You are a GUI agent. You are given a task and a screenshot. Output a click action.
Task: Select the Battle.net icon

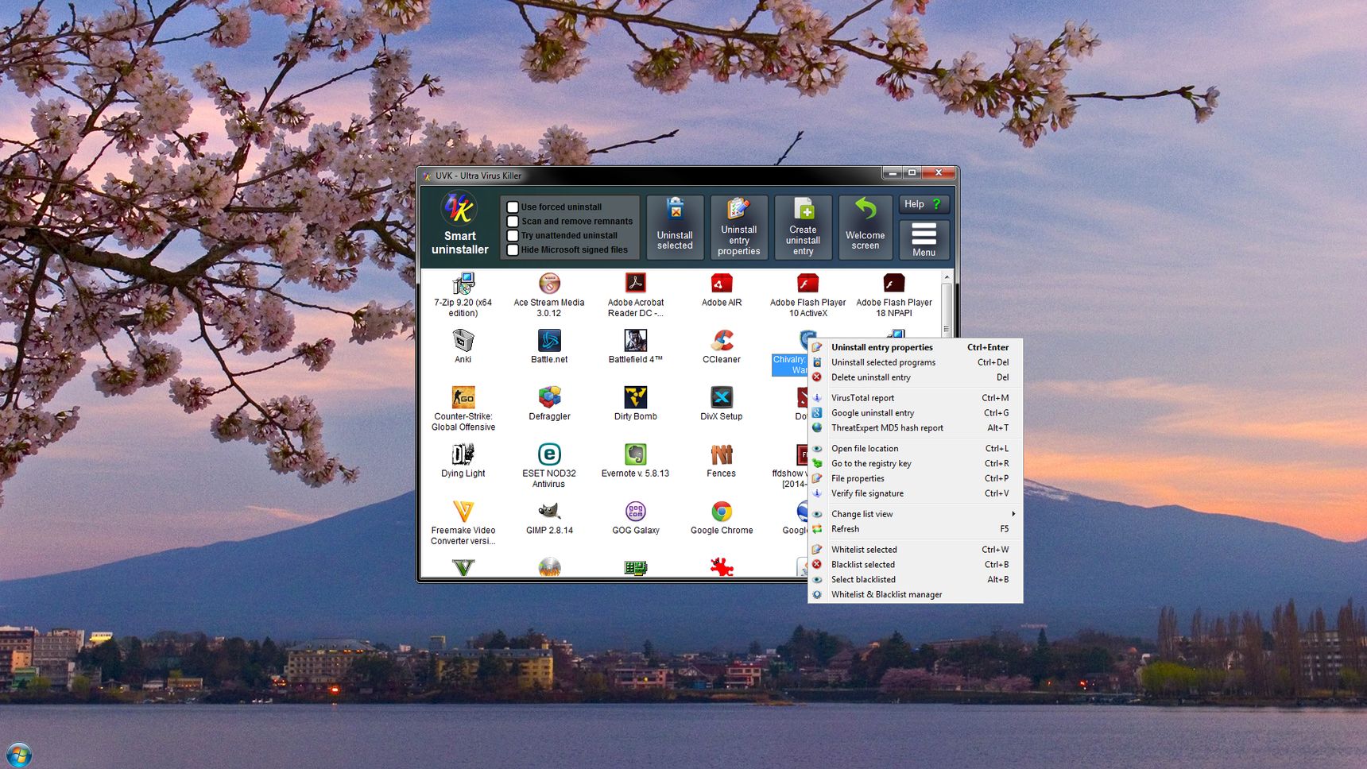549,341
